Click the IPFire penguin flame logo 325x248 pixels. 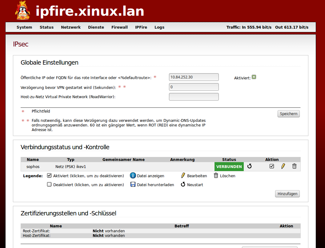[22, 10]
